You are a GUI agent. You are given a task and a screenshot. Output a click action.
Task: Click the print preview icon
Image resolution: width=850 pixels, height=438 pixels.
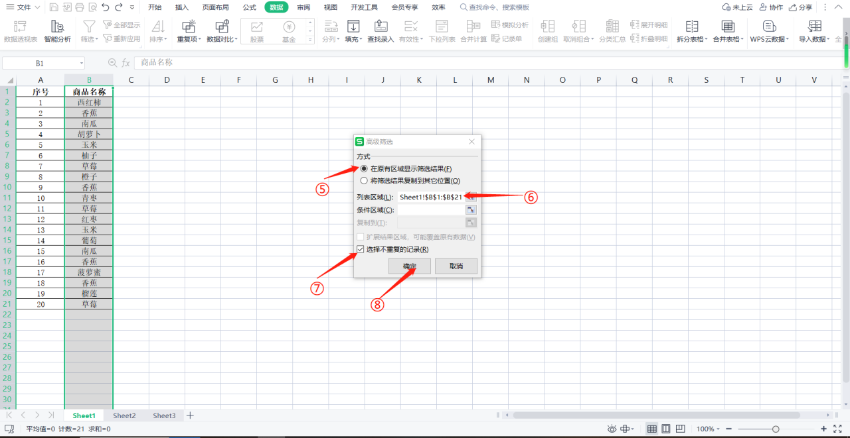click(x=92, y=7)
